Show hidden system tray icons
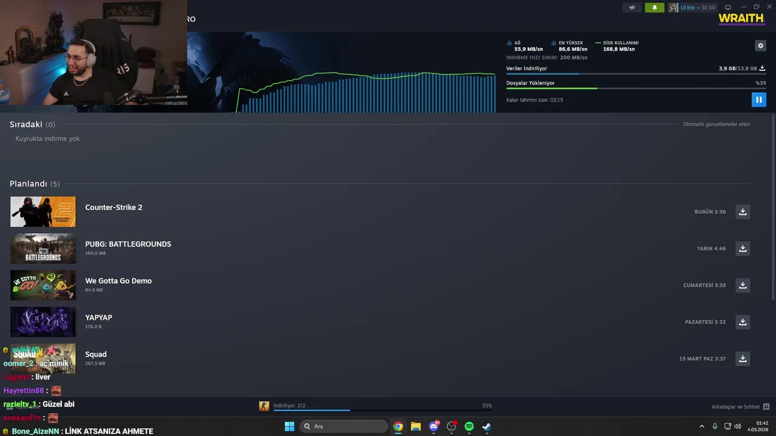 tap(702, 426)
